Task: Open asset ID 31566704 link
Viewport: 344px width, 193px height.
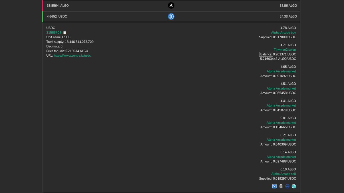Action: (54, 33)
